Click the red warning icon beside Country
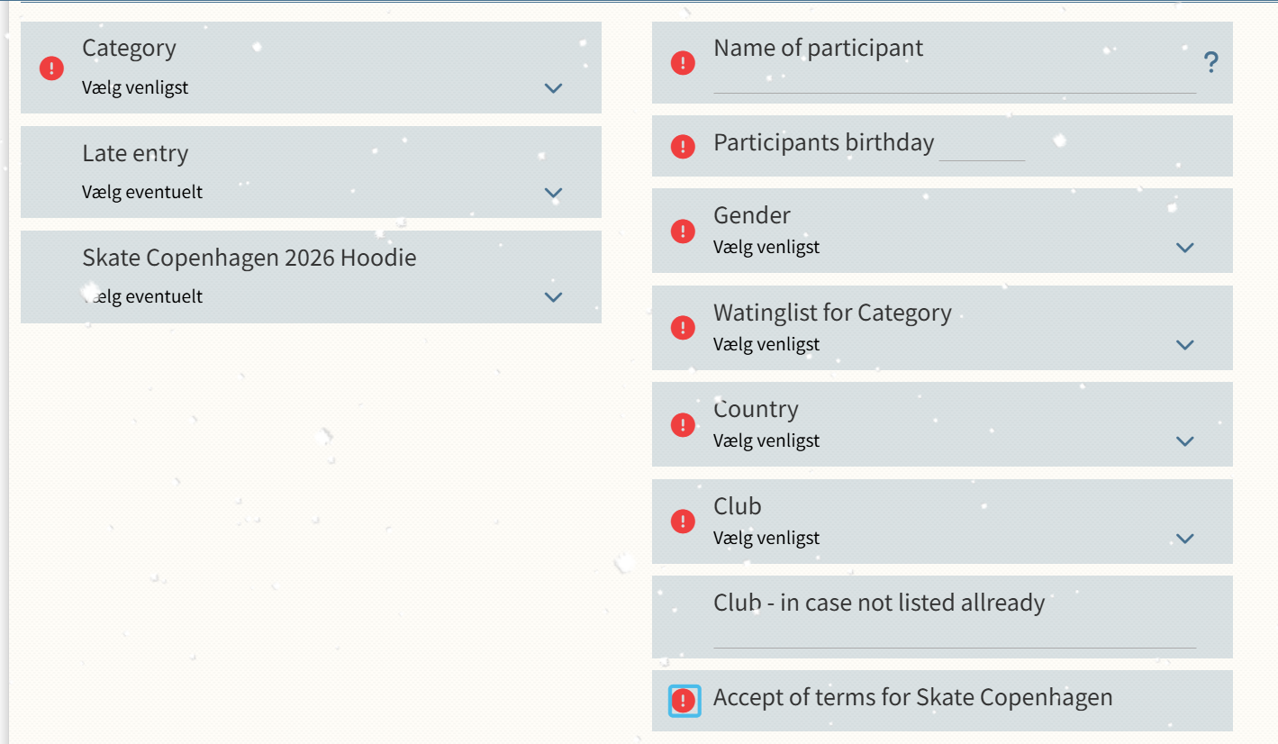 (x=683, y=424)
